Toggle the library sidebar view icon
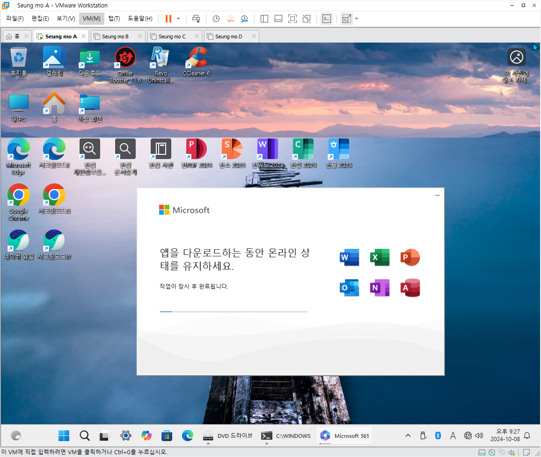This screenshot has width=541, height=457. tap(264, 19)
